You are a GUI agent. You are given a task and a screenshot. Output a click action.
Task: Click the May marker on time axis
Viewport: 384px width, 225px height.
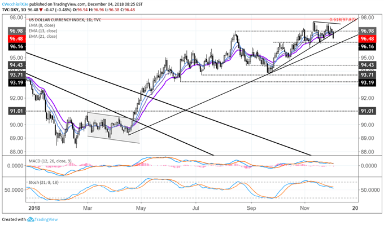pos(141,208)
